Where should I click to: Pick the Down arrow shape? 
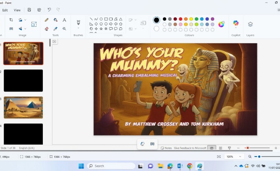click(x=91, y=29)
